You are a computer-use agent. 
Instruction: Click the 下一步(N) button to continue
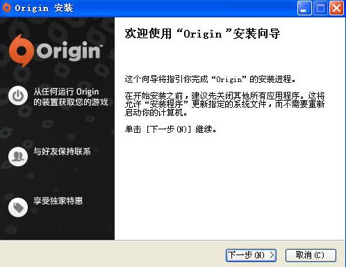tap(251, 255)
